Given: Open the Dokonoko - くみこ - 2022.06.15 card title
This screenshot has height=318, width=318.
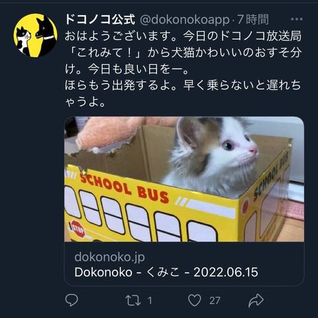Looking at the screenshot, I should tap(166, 272).
